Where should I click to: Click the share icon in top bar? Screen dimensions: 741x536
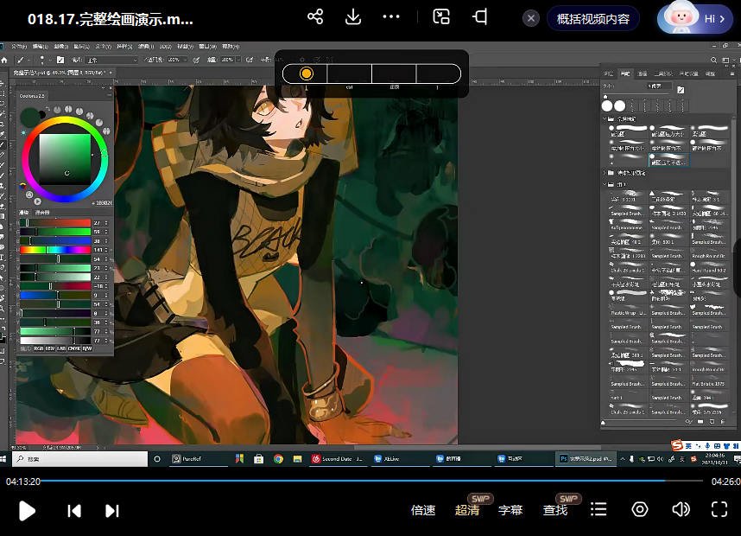coord(315,17)
